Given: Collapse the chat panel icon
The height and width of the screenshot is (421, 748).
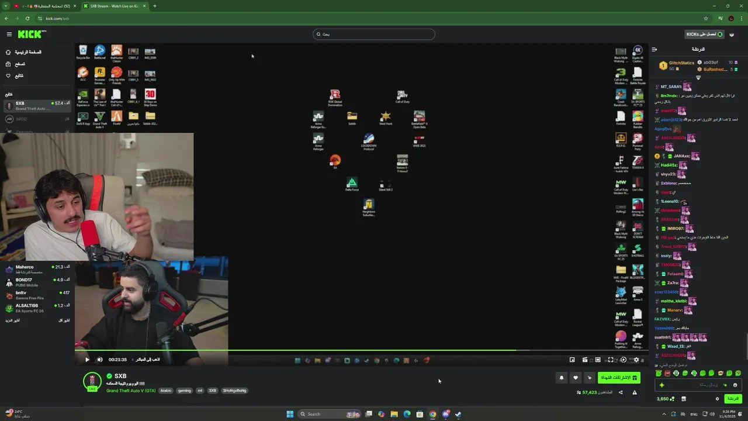Looking at the screenshot, I should (x=654, y=49).
